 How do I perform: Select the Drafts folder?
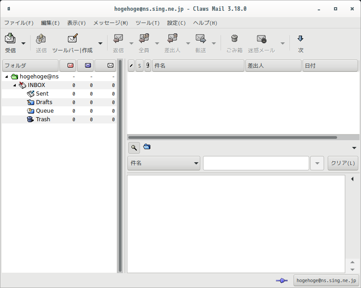pos(44,102)
